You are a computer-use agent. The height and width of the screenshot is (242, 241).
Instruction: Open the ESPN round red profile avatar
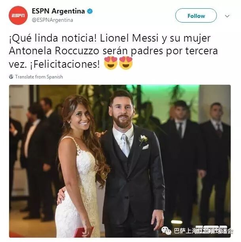pos(18,15)
